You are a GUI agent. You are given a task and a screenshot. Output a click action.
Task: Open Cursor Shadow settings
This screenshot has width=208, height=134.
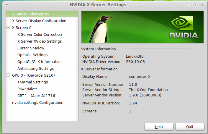click(31, 48)
